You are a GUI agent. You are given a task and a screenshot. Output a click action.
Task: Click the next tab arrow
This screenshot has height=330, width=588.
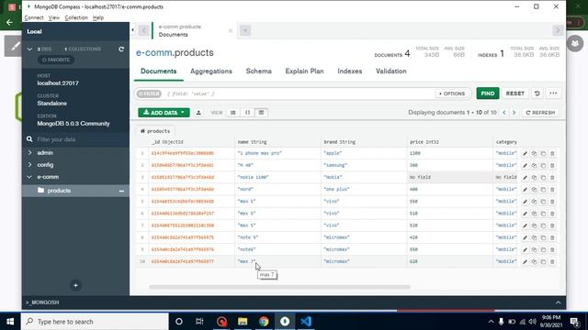click(558, 30)
